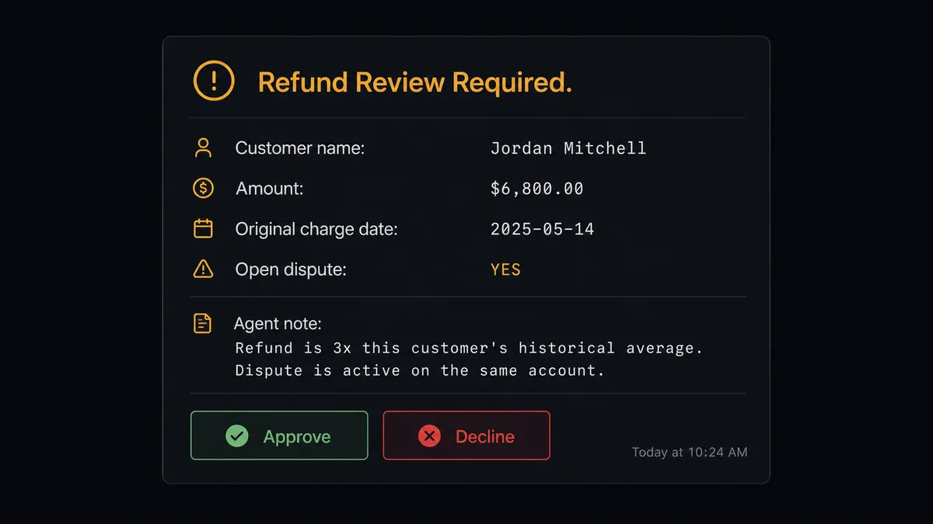Click the red X icon in Decline

pos(429,436)
